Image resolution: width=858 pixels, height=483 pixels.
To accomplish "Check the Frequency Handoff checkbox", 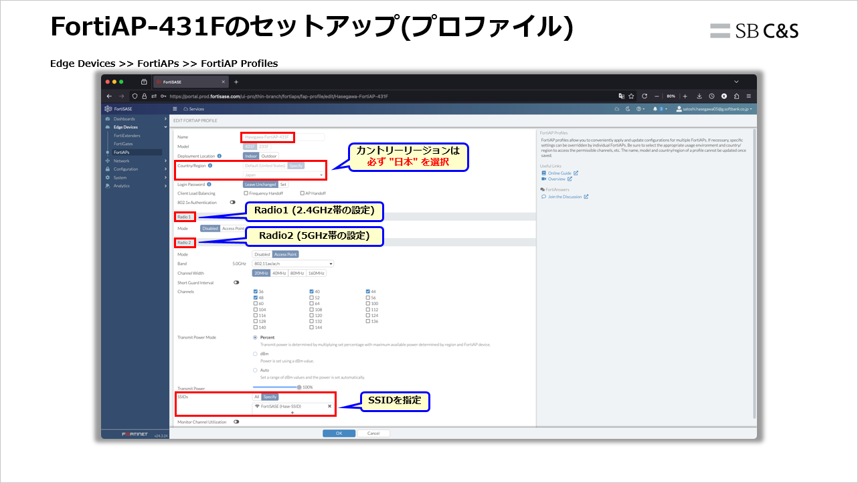I will click(246, 193).
